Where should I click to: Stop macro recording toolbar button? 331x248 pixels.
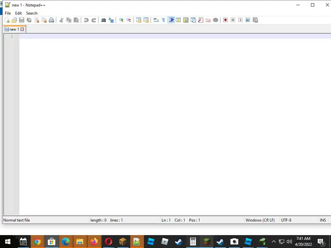(233, 20)
